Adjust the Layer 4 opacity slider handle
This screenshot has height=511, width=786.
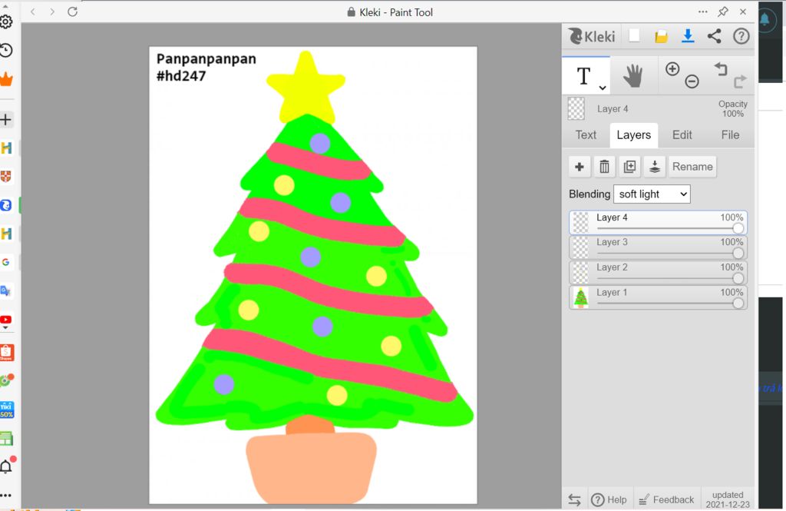click(738, 228)
